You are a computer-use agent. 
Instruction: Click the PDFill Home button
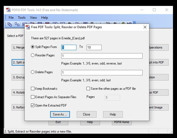point(122,123)
